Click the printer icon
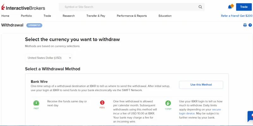The height and width of the screenshot is (126, 253). pos(245,25)
